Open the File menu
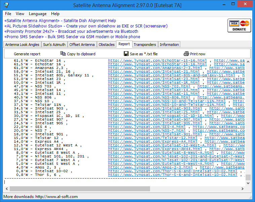Viewport: 255px width, 202px height. point(8,14)
